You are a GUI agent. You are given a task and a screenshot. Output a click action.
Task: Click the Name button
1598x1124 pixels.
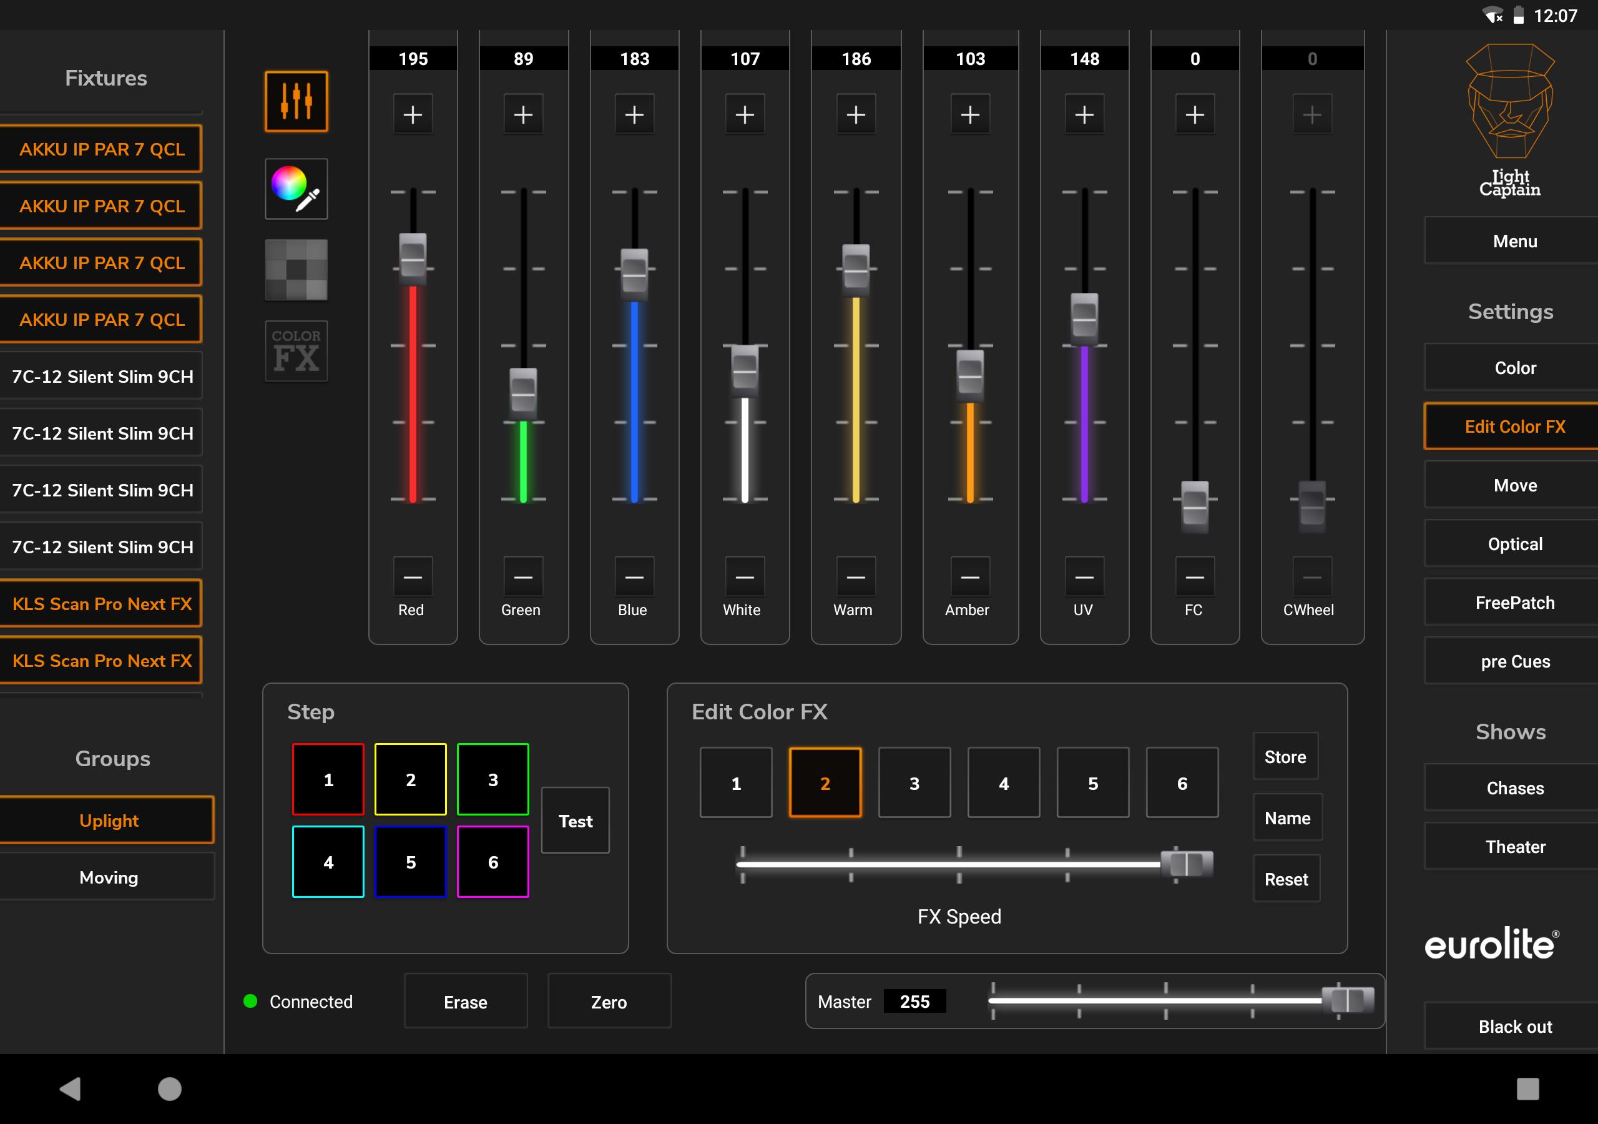(x=1287, y=817)
